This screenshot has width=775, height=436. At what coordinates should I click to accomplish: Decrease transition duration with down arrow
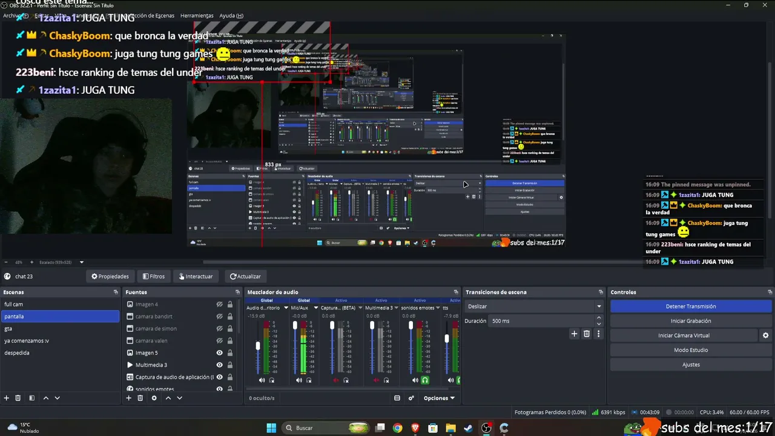pos(599,324)
